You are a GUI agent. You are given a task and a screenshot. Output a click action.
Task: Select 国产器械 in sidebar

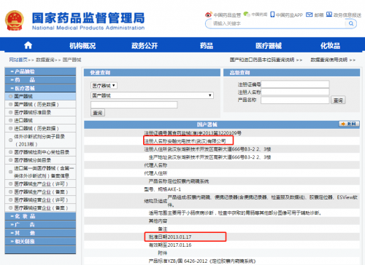tap(40, 96)
